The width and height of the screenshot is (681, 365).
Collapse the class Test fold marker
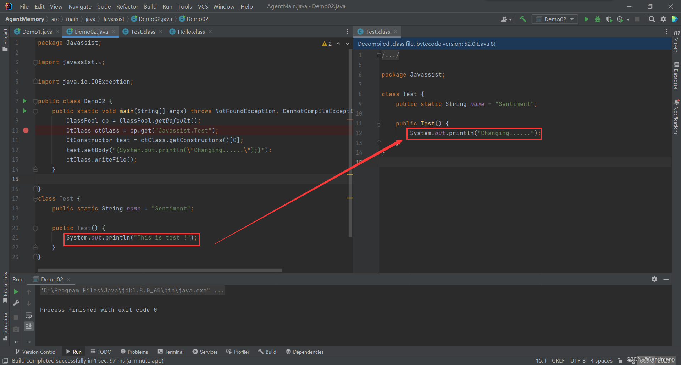[x=35, y=199]
